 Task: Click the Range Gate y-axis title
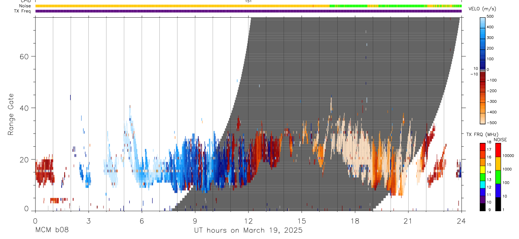click(11, 115)
